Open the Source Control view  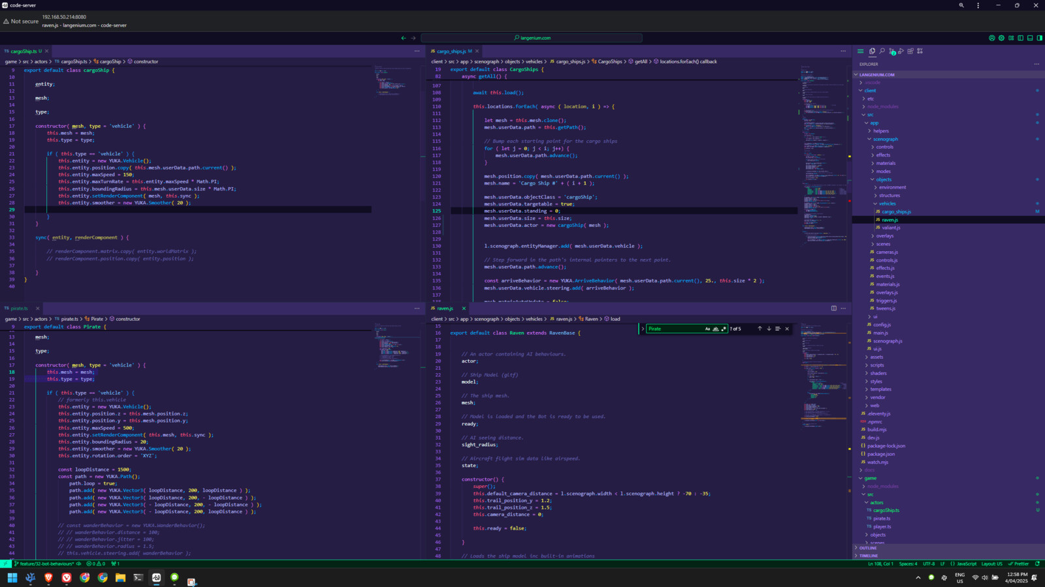click(892, 51)
